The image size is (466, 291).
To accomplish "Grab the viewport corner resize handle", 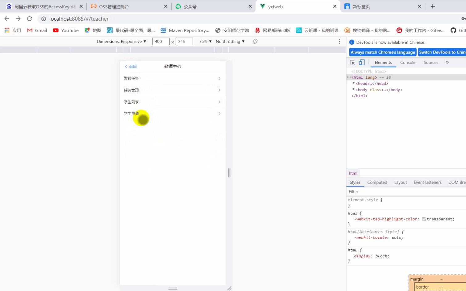I will point(229,288).
